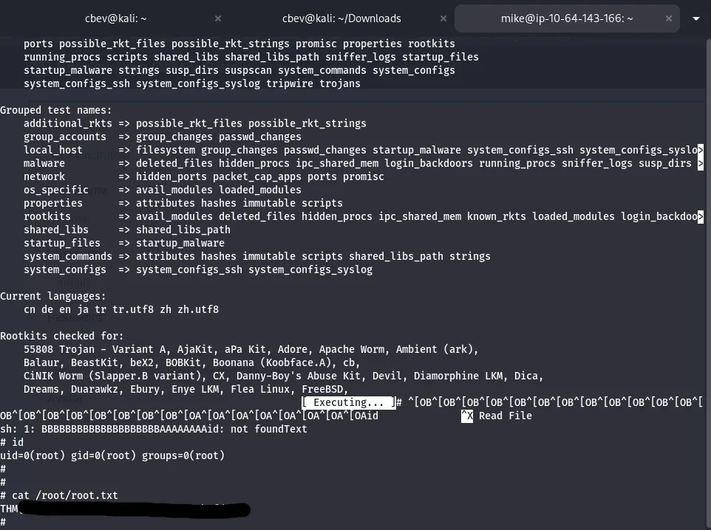Click the truncation arrow on rootkits line

click(700, 217)
